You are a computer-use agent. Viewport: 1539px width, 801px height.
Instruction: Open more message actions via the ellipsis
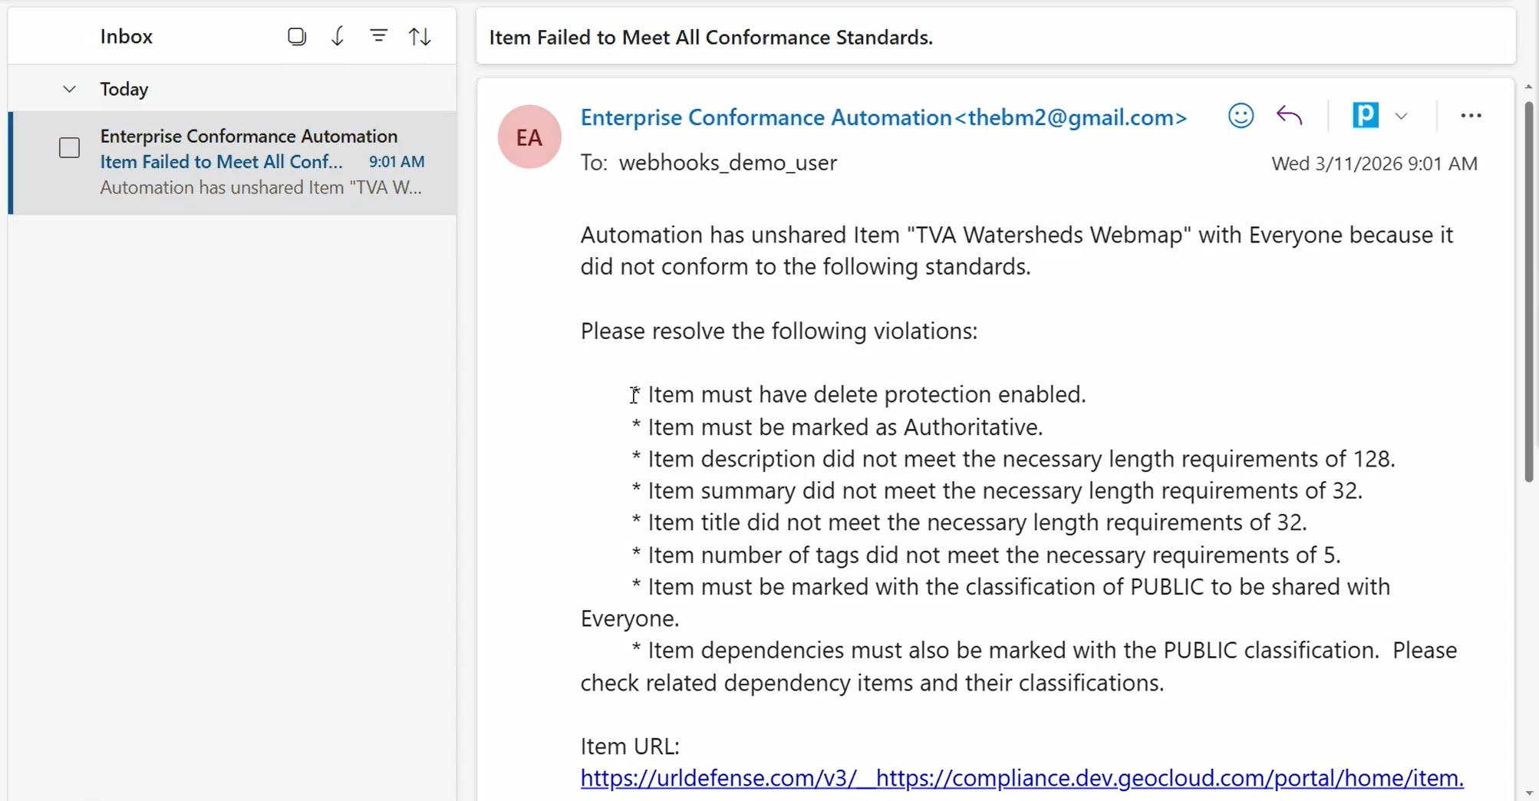click(1471, 115)
